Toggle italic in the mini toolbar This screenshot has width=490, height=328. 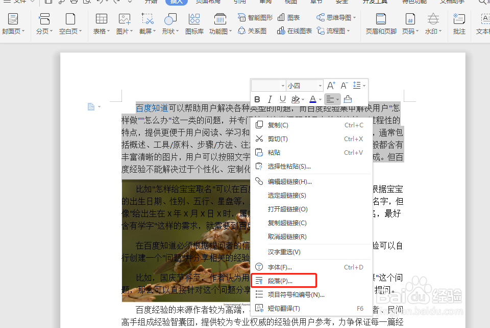click(x=269, y=99)
